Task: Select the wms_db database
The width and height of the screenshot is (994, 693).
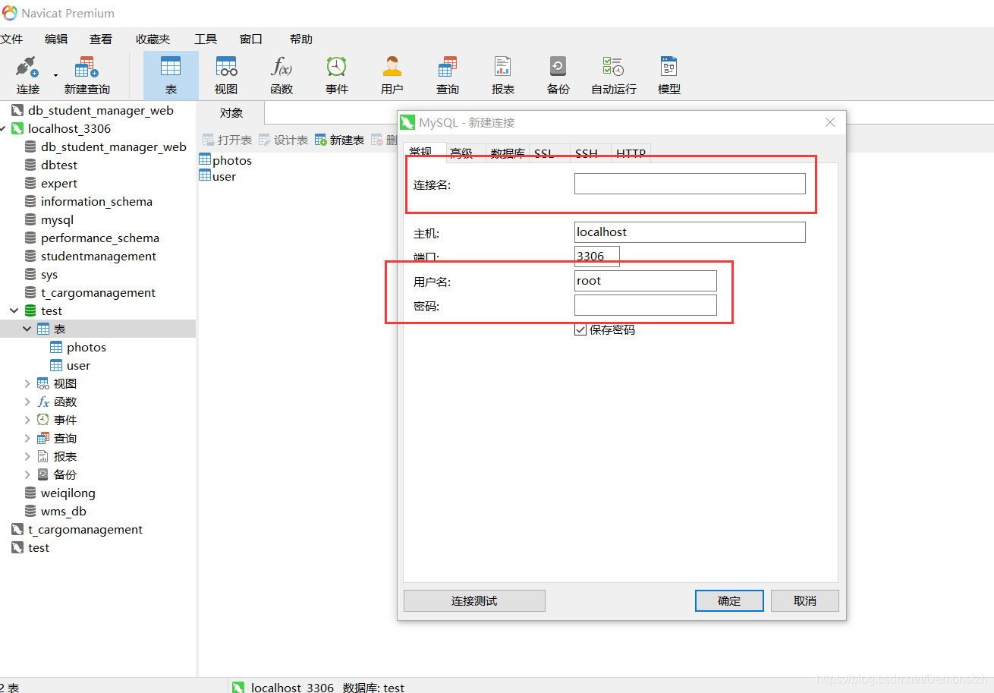Action: point(64,511)
